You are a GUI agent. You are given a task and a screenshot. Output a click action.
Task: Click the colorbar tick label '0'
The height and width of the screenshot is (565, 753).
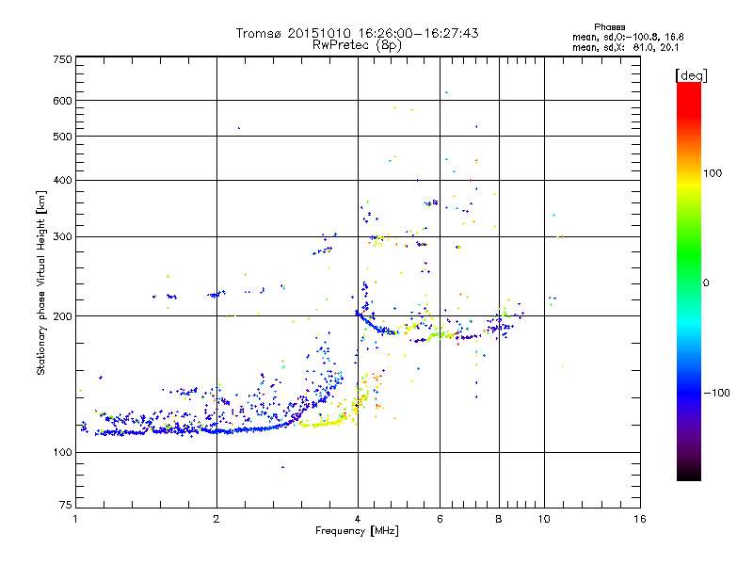706,283
